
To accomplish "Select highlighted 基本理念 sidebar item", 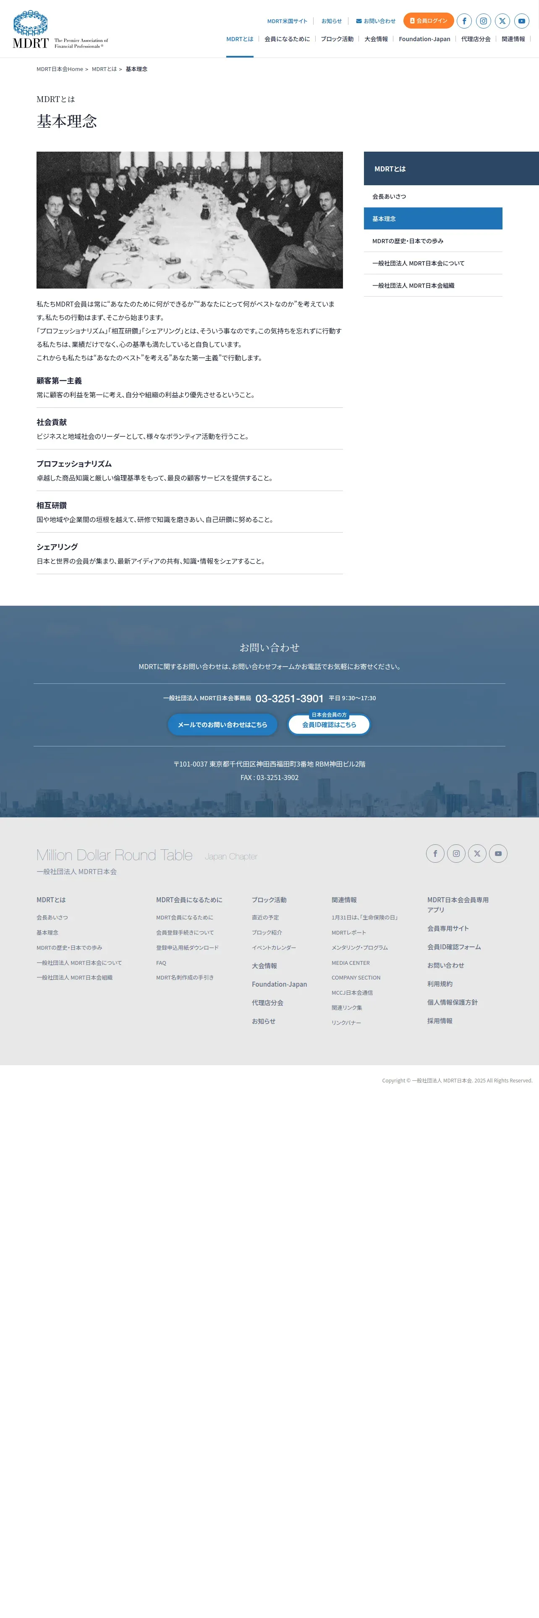I will [x=433, y=218].
